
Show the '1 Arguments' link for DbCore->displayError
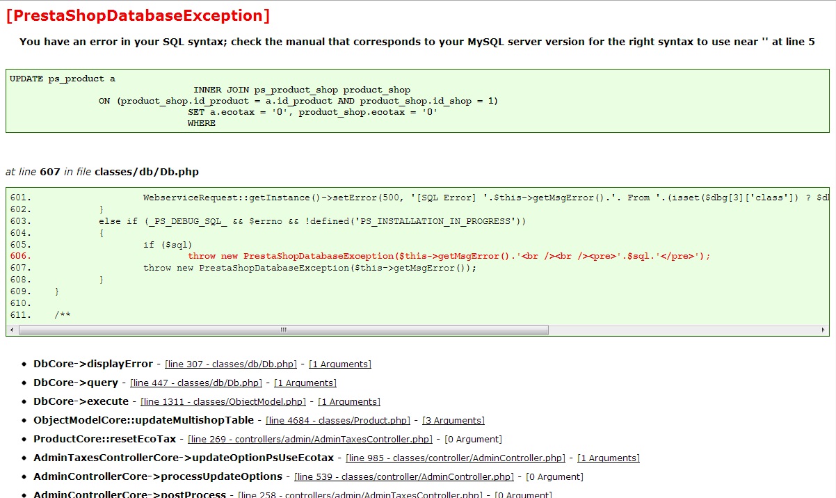pyautogui.click(x=340, y=364)
